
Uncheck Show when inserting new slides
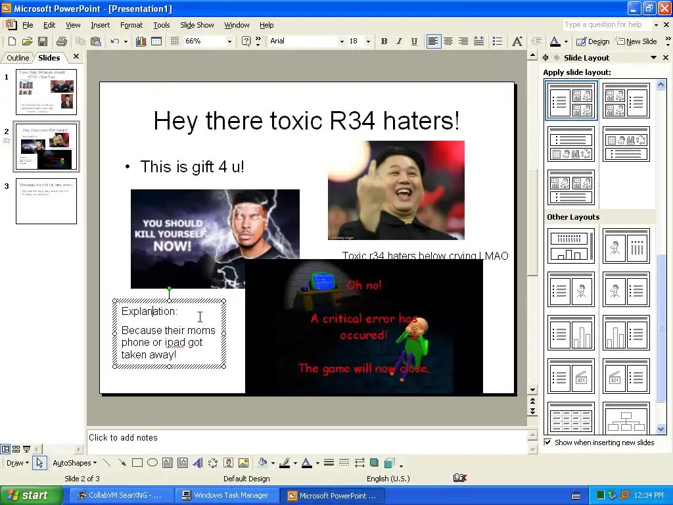(x=547, y=442)
